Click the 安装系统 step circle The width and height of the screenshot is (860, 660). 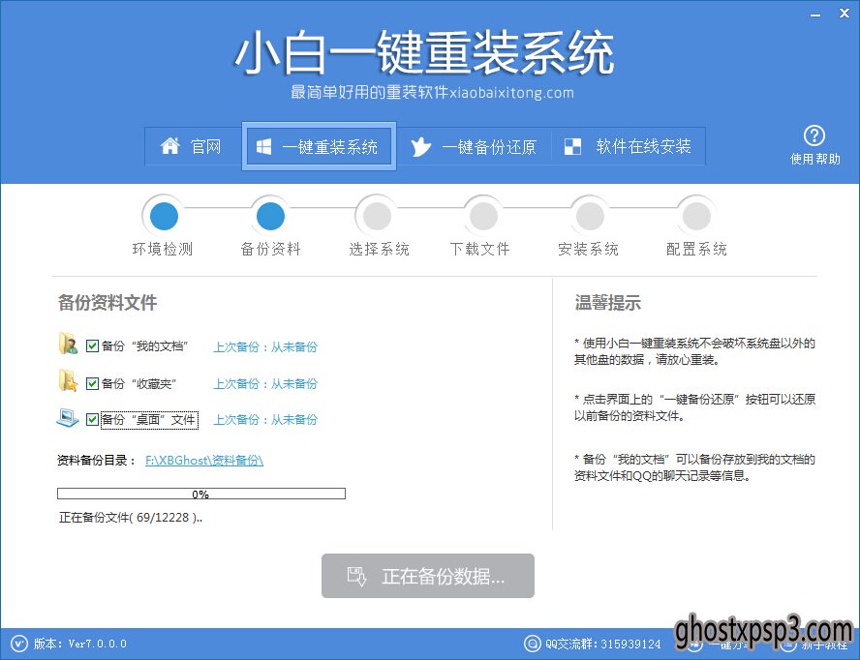[590, 216]
